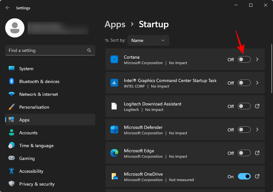
Task: Disable Microsoft OneDrive at startup
Action: tap(244, 176)
